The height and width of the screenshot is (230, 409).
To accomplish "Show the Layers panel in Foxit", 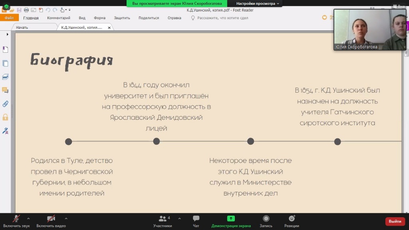I will [x=5, y=77].
